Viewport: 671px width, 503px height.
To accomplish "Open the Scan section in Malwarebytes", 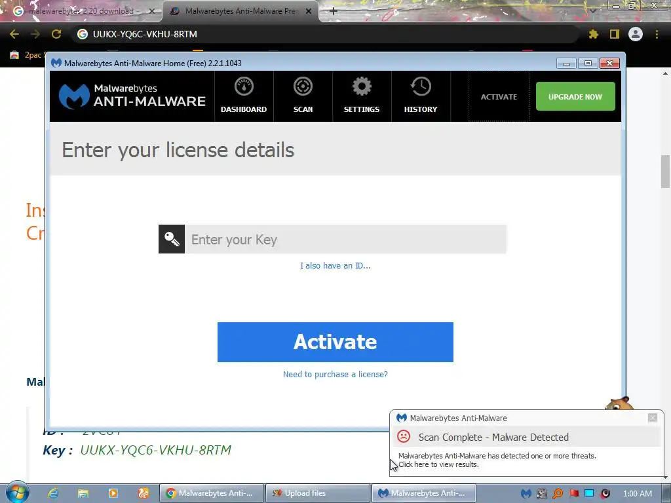I will 303,96.
